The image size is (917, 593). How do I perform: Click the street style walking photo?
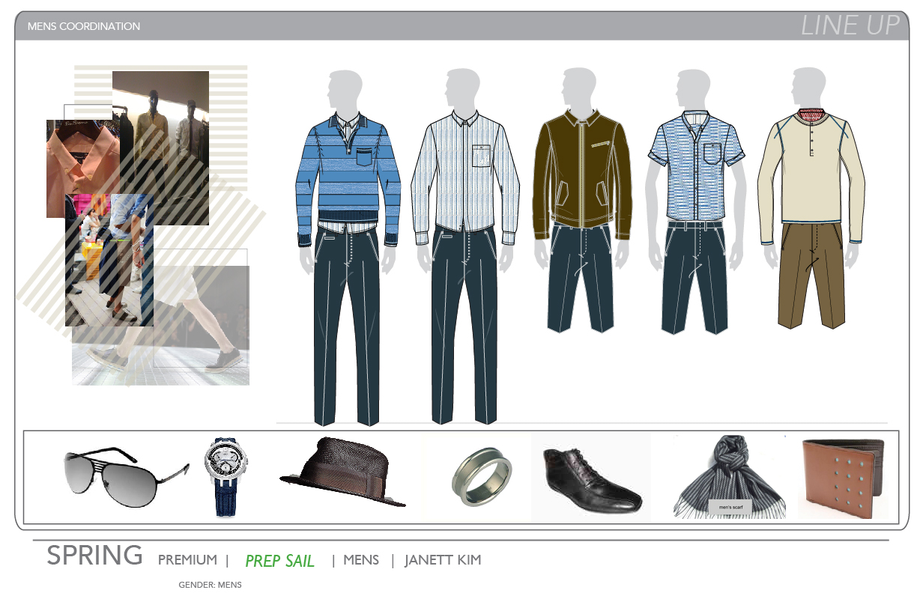pyautogui.click(x=109, y=260)
